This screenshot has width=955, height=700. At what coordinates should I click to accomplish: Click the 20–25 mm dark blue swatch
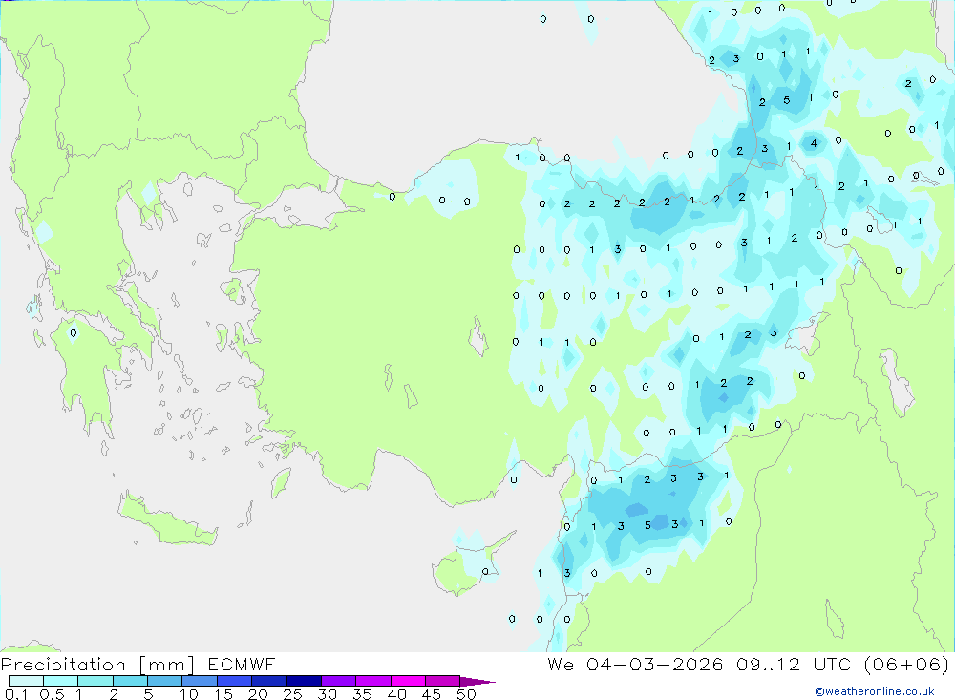click(x=269, y=681)
